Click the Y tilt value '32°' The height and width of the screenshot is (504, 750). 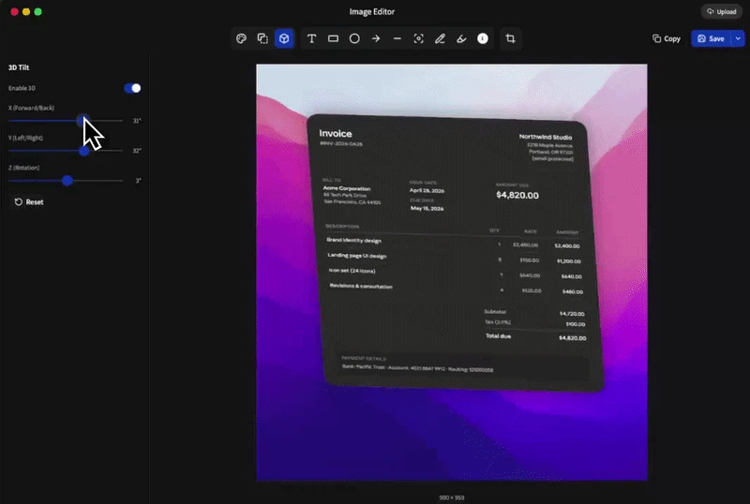137,151
